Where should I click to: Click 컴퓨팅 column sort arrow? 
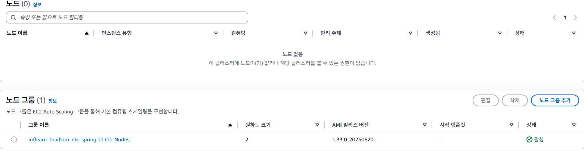click(x=305, y=33)
